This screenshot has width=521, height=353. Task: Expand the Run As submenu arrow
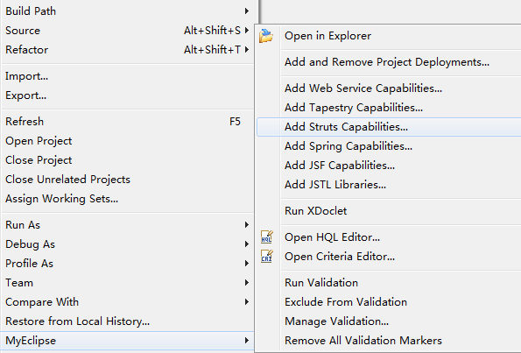pos(247,225)
